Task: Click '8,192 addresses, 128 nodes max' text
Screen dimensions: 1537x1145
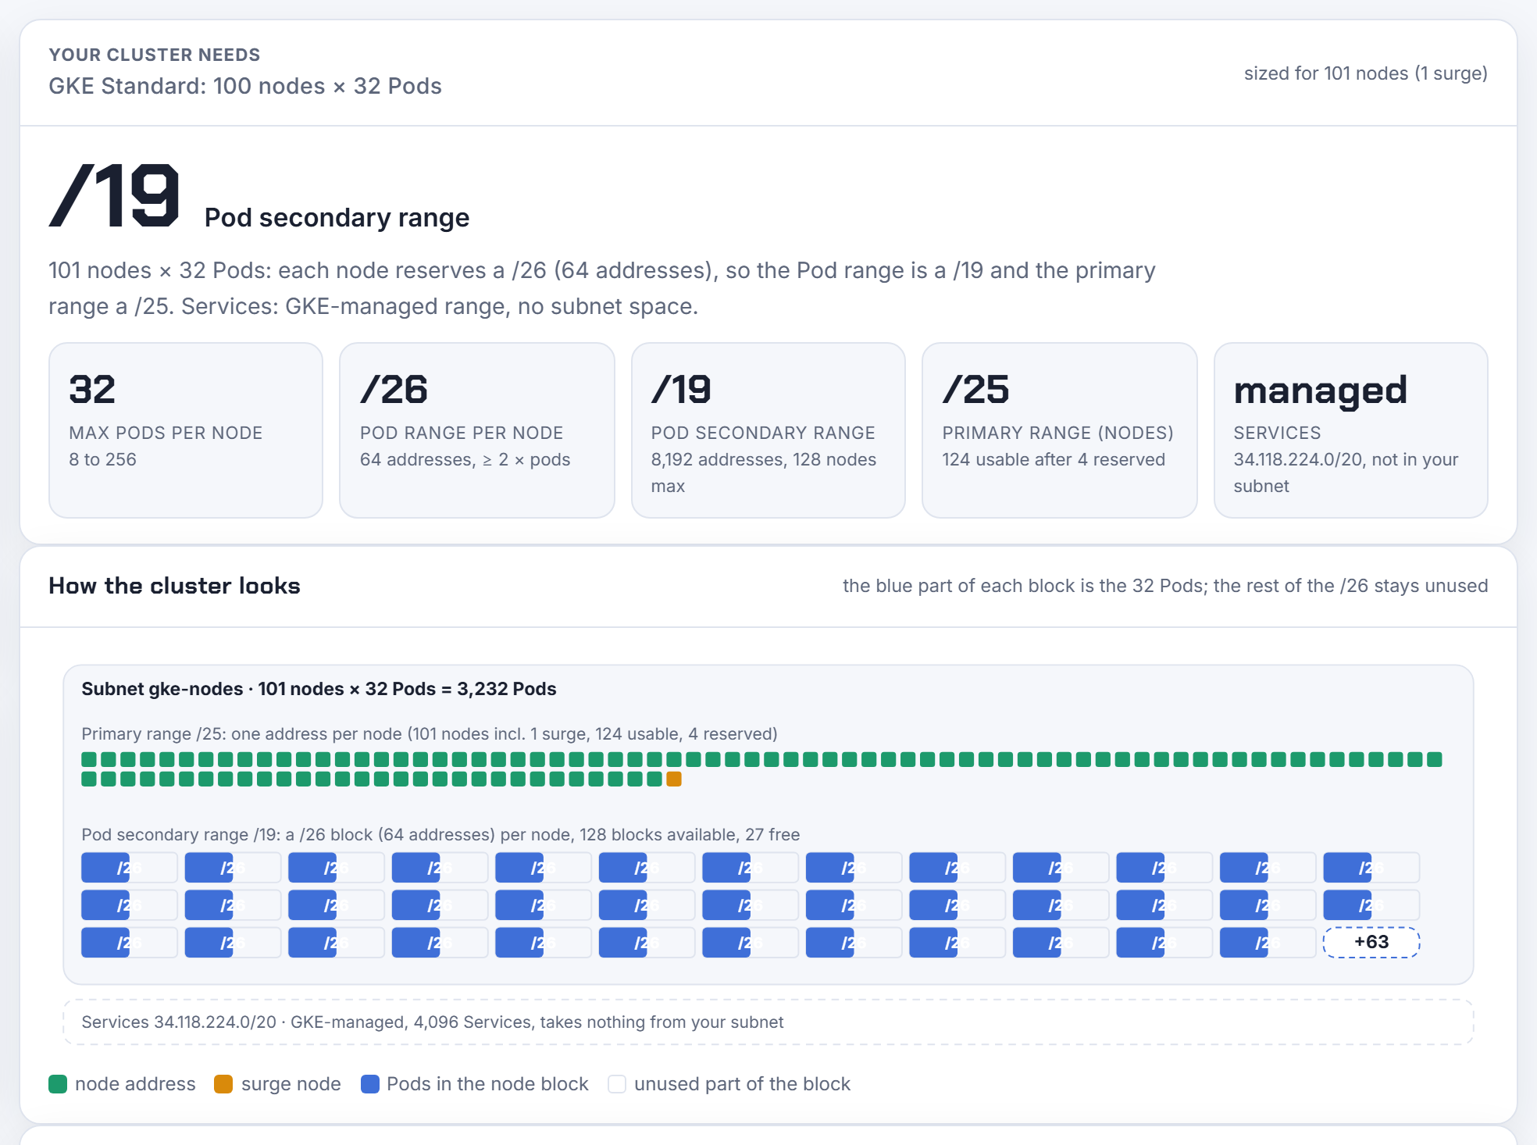Action: tap(764, 473)
